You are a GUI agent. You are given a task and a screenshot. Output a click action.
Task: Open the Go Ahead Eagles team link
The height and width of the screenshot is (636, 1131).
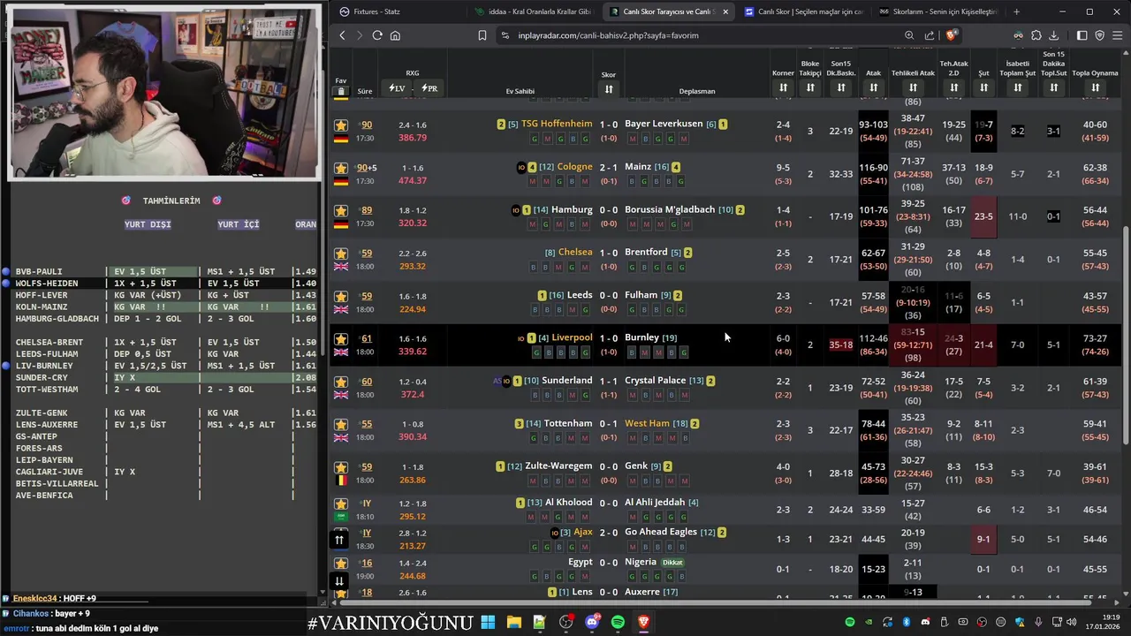(661, 532)
